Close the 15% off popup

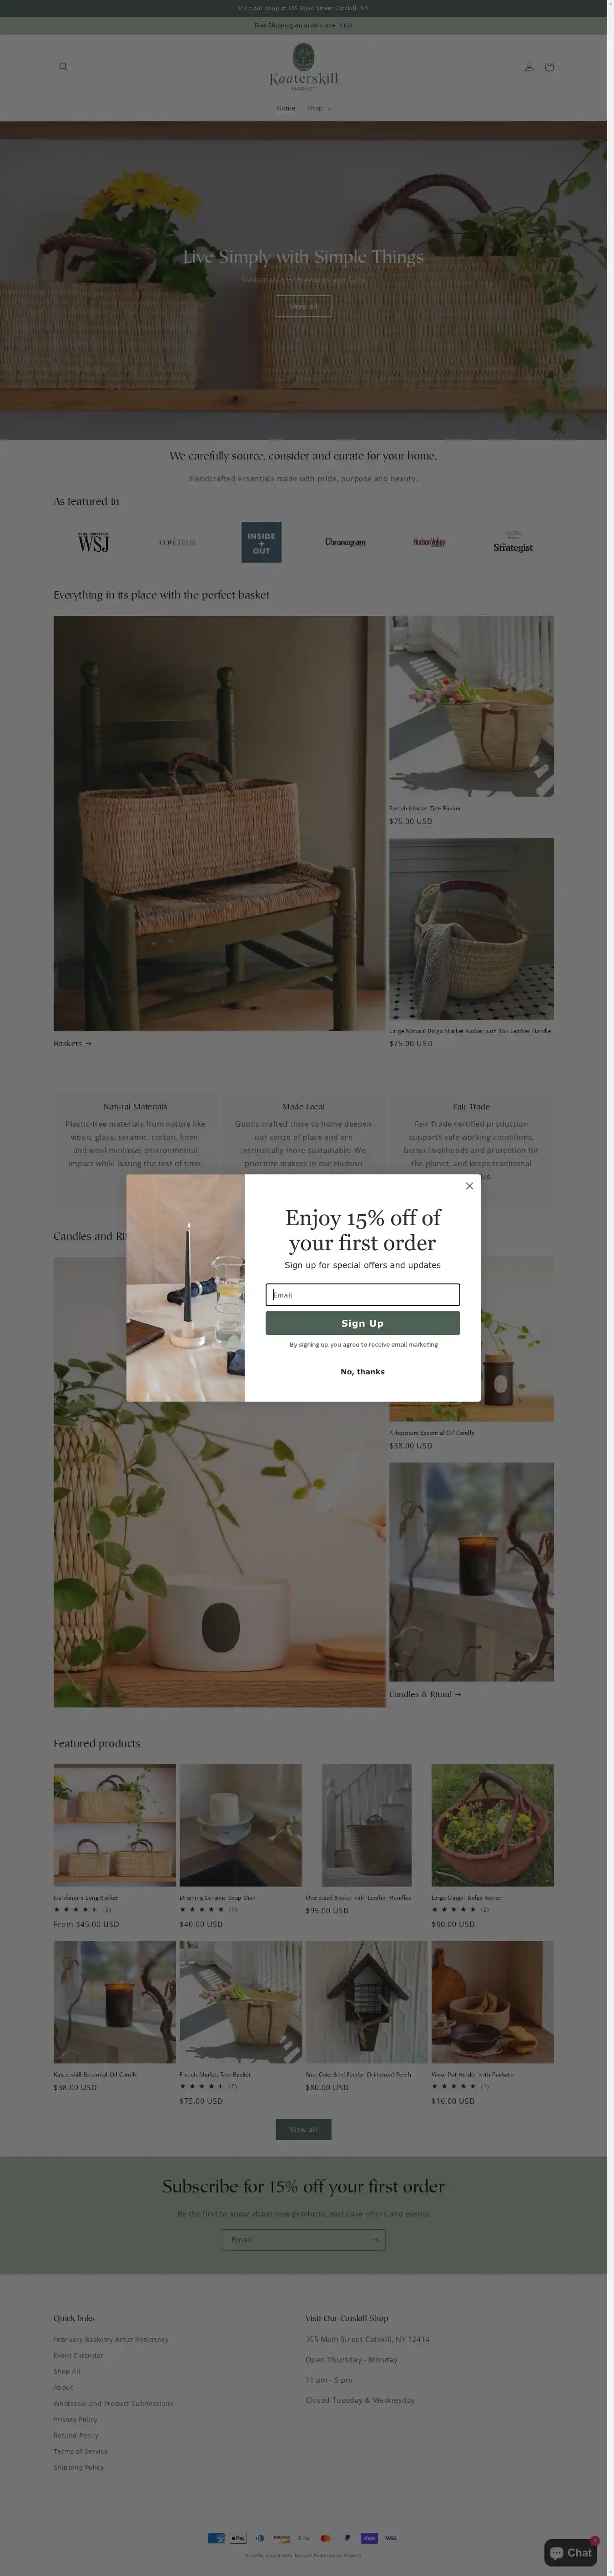(x=469, y=1186)
